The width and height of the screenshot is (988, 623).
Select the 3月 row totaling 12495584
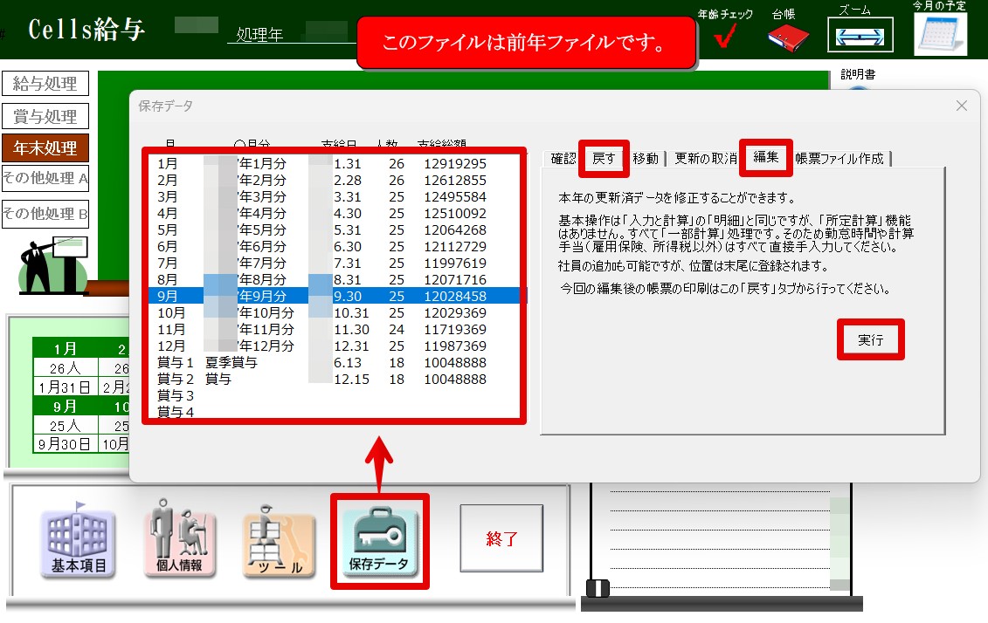(x=334, y=197)
